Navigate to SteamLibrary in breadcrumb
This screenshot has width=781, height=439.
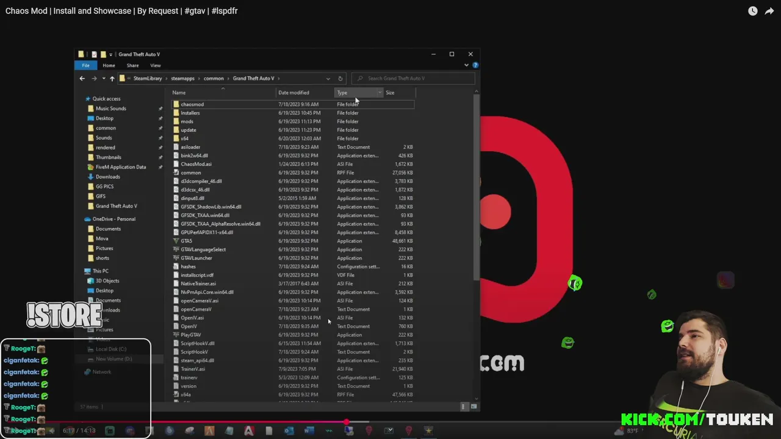point(148,78)
